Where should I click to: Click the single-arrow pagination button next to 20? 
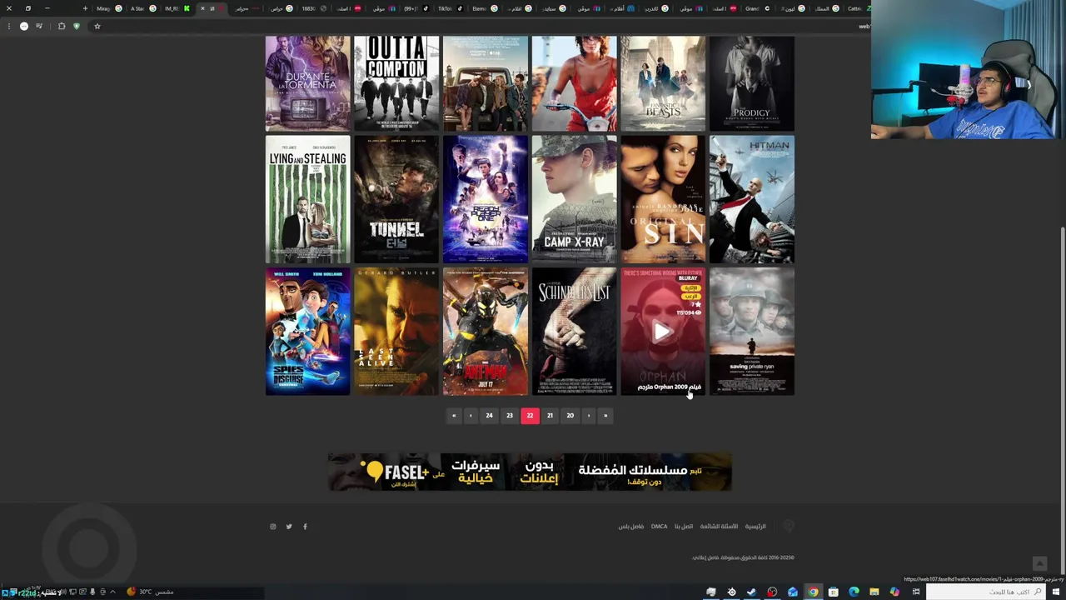click(x=589, y=415)
